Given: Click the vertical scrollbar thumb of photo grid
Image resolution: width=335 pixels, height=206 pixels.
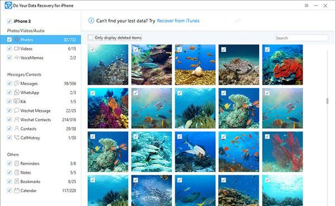Looking at the screenshot, I should [327, 101].
